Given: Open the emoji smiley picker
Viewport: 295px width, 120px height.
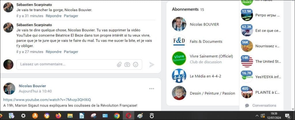Looking at the screenshot, I should click(135, 65).
